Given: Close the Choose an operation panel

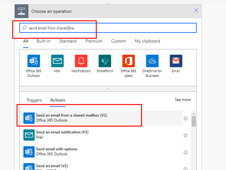Looking at the screenshot, I should click(196, 11).
